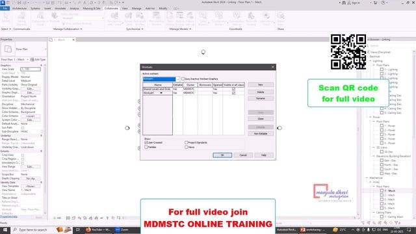416x234 pixels.
Task: Uncheck User-Created in the Show group
Action: pyautogui.click(x=146, y=142)
